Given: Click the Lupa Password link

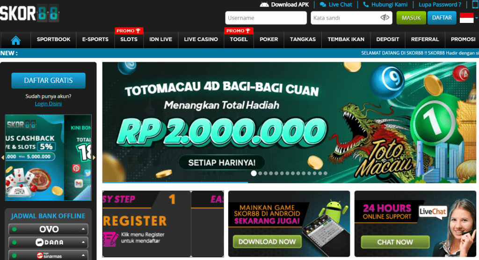Looking at the screenshot, I should [x=440, y=5].
